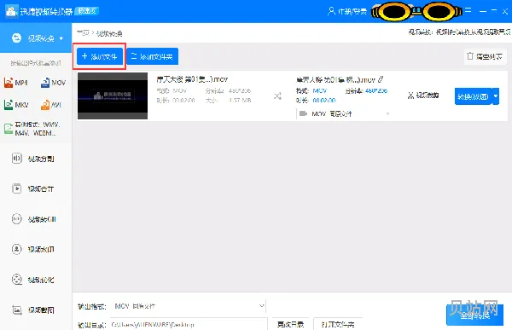Open the login/register user account link
Image resolution: width=512 pixels, height=330 pixels.
[x=346, y=11]
